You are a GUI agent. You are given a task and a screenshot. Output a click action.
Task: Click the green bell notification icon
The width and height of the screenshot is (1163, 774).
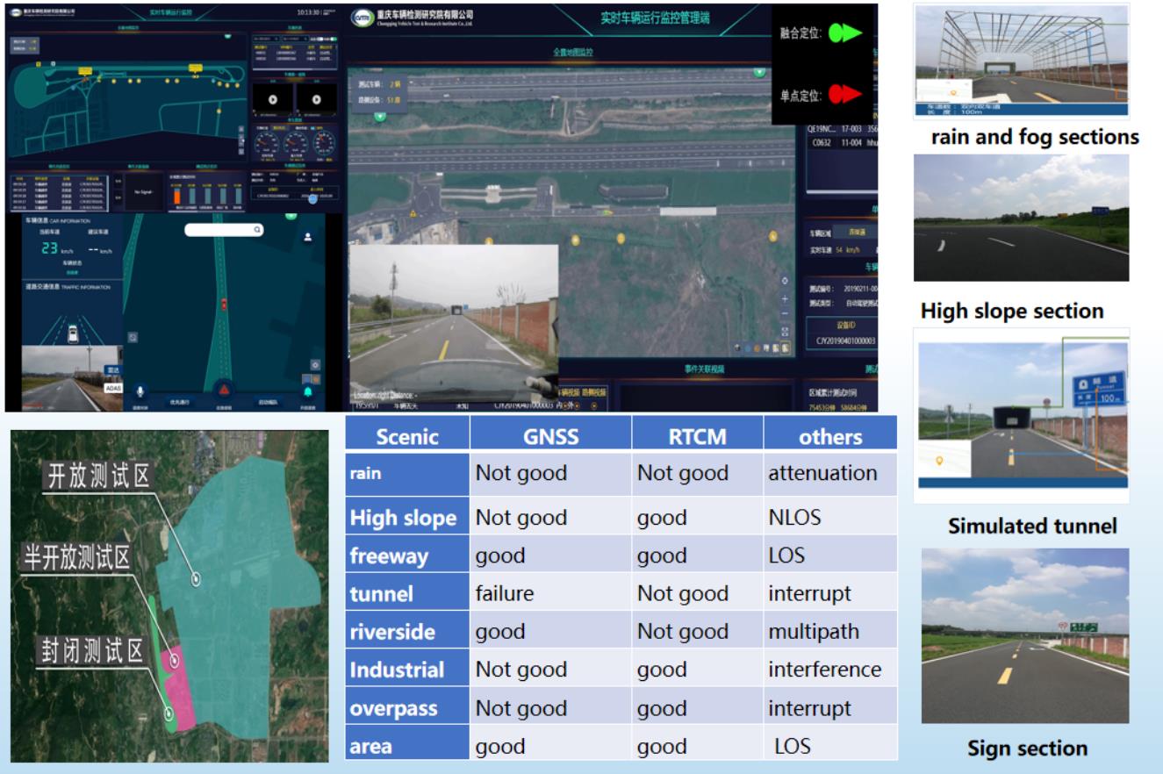308,390
